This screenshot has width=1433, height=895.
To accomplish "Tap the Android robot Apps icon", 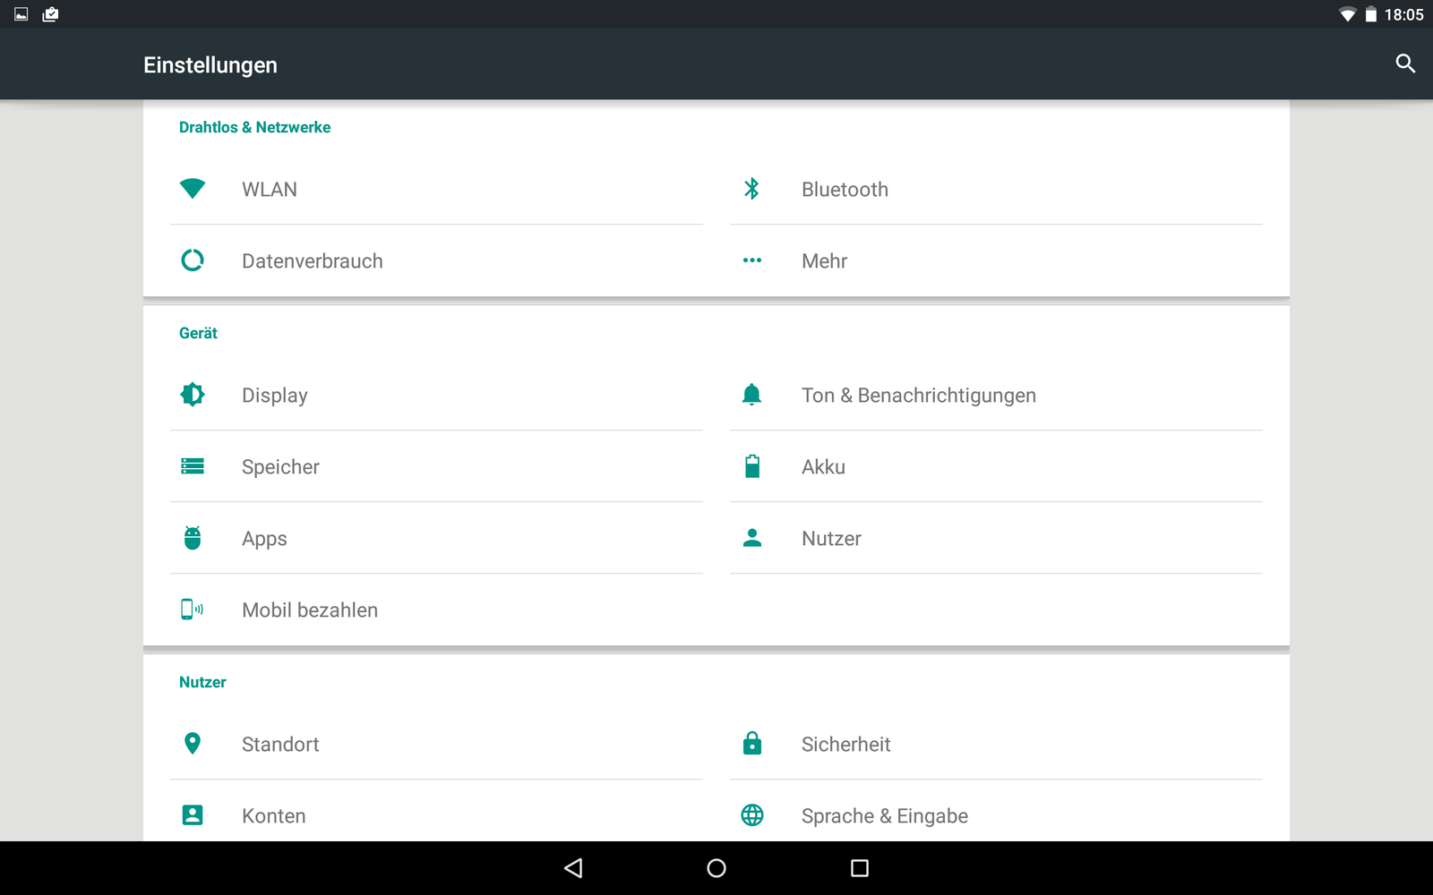I will point(193,538).
